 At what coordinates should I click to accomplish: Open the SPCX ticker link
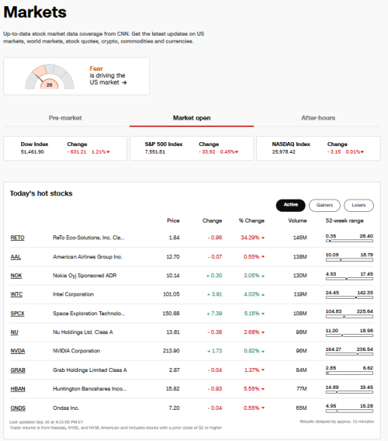coord(17,314)
